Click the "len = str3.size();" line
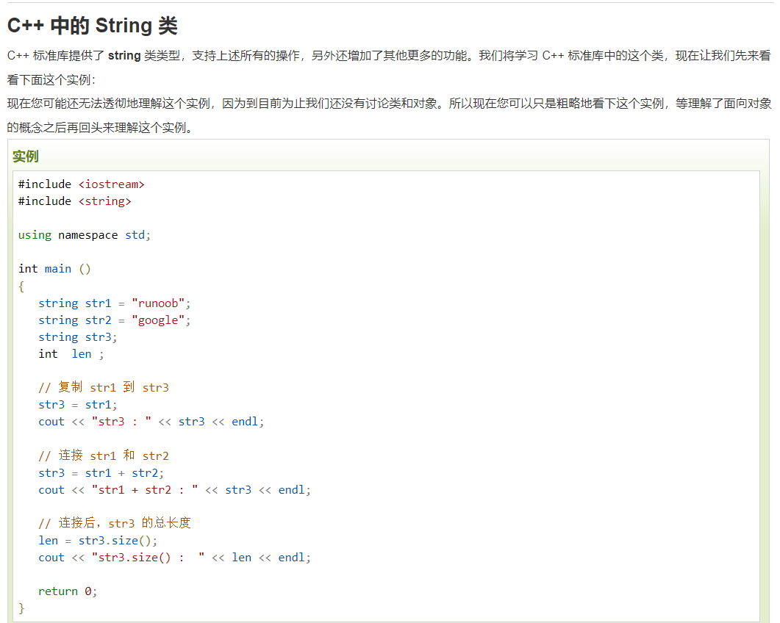Image resolution: width=780 pixels, height=623 pixels. point(98,541)
